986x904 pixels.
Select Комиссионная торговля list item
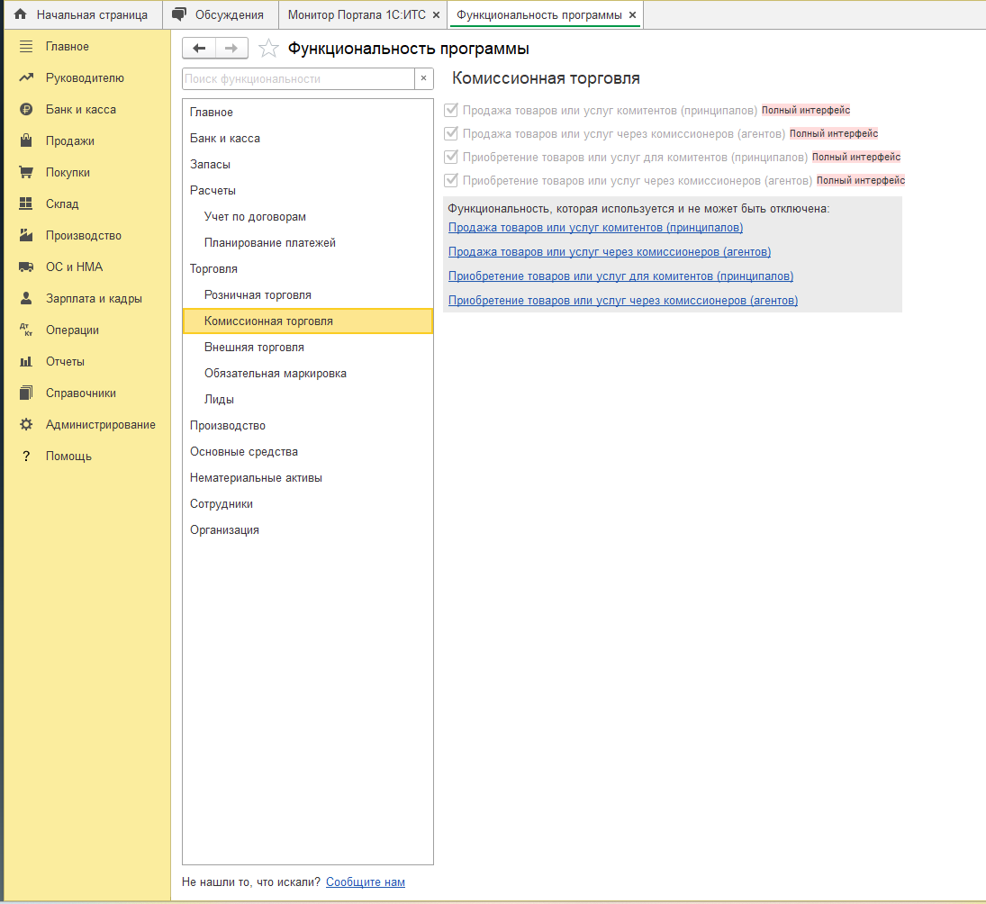point(307,321)
